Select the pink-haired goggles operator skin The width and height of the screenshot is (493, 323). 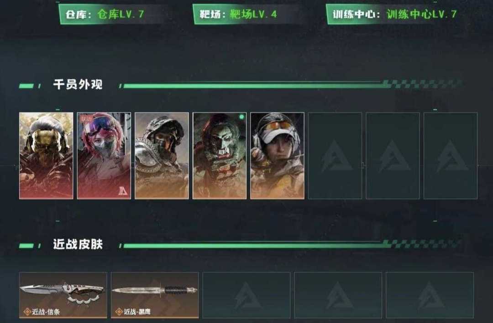104,156
